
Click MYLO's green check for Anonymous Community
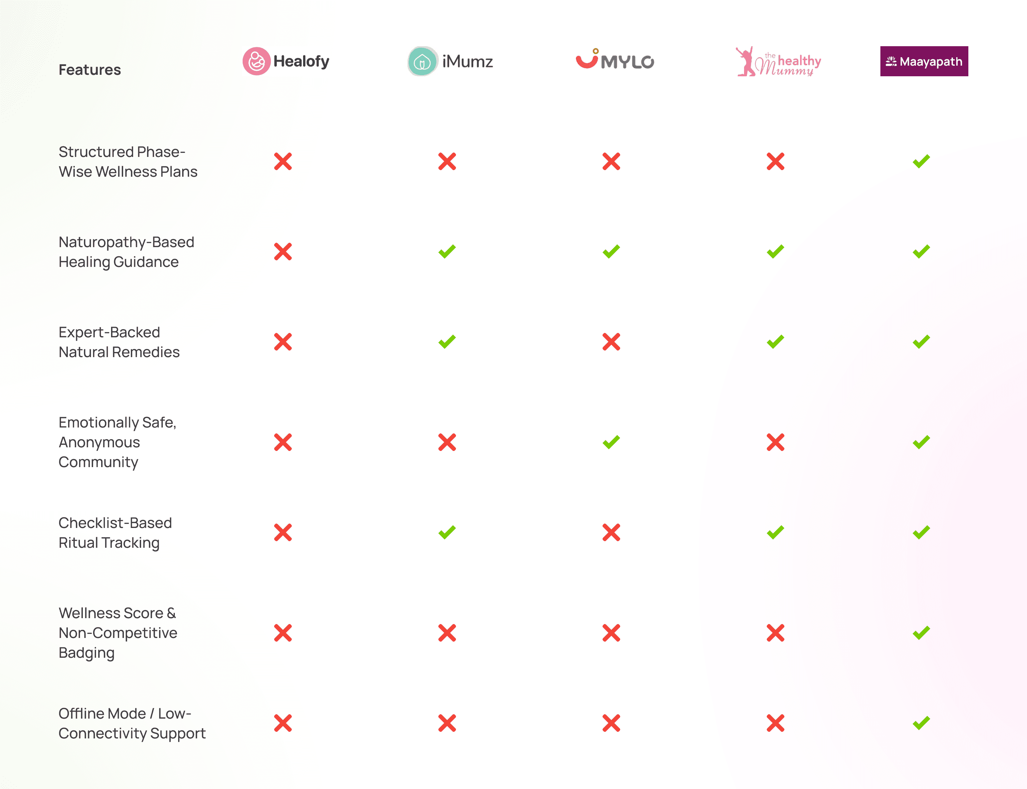click(611, 442)
